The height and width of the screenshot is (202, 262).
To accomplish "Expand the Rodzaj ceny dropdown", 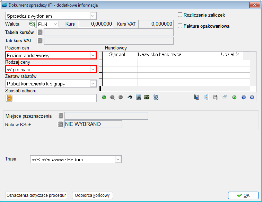I will [93, 70].
